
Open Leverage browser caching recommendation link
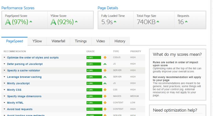[x=24, y=77]
